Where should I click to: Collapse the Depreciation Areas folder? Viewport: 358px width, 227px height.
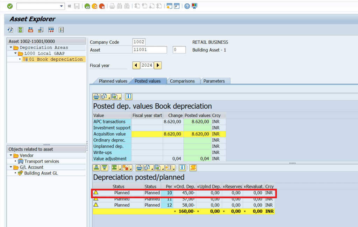click(12, 47)
